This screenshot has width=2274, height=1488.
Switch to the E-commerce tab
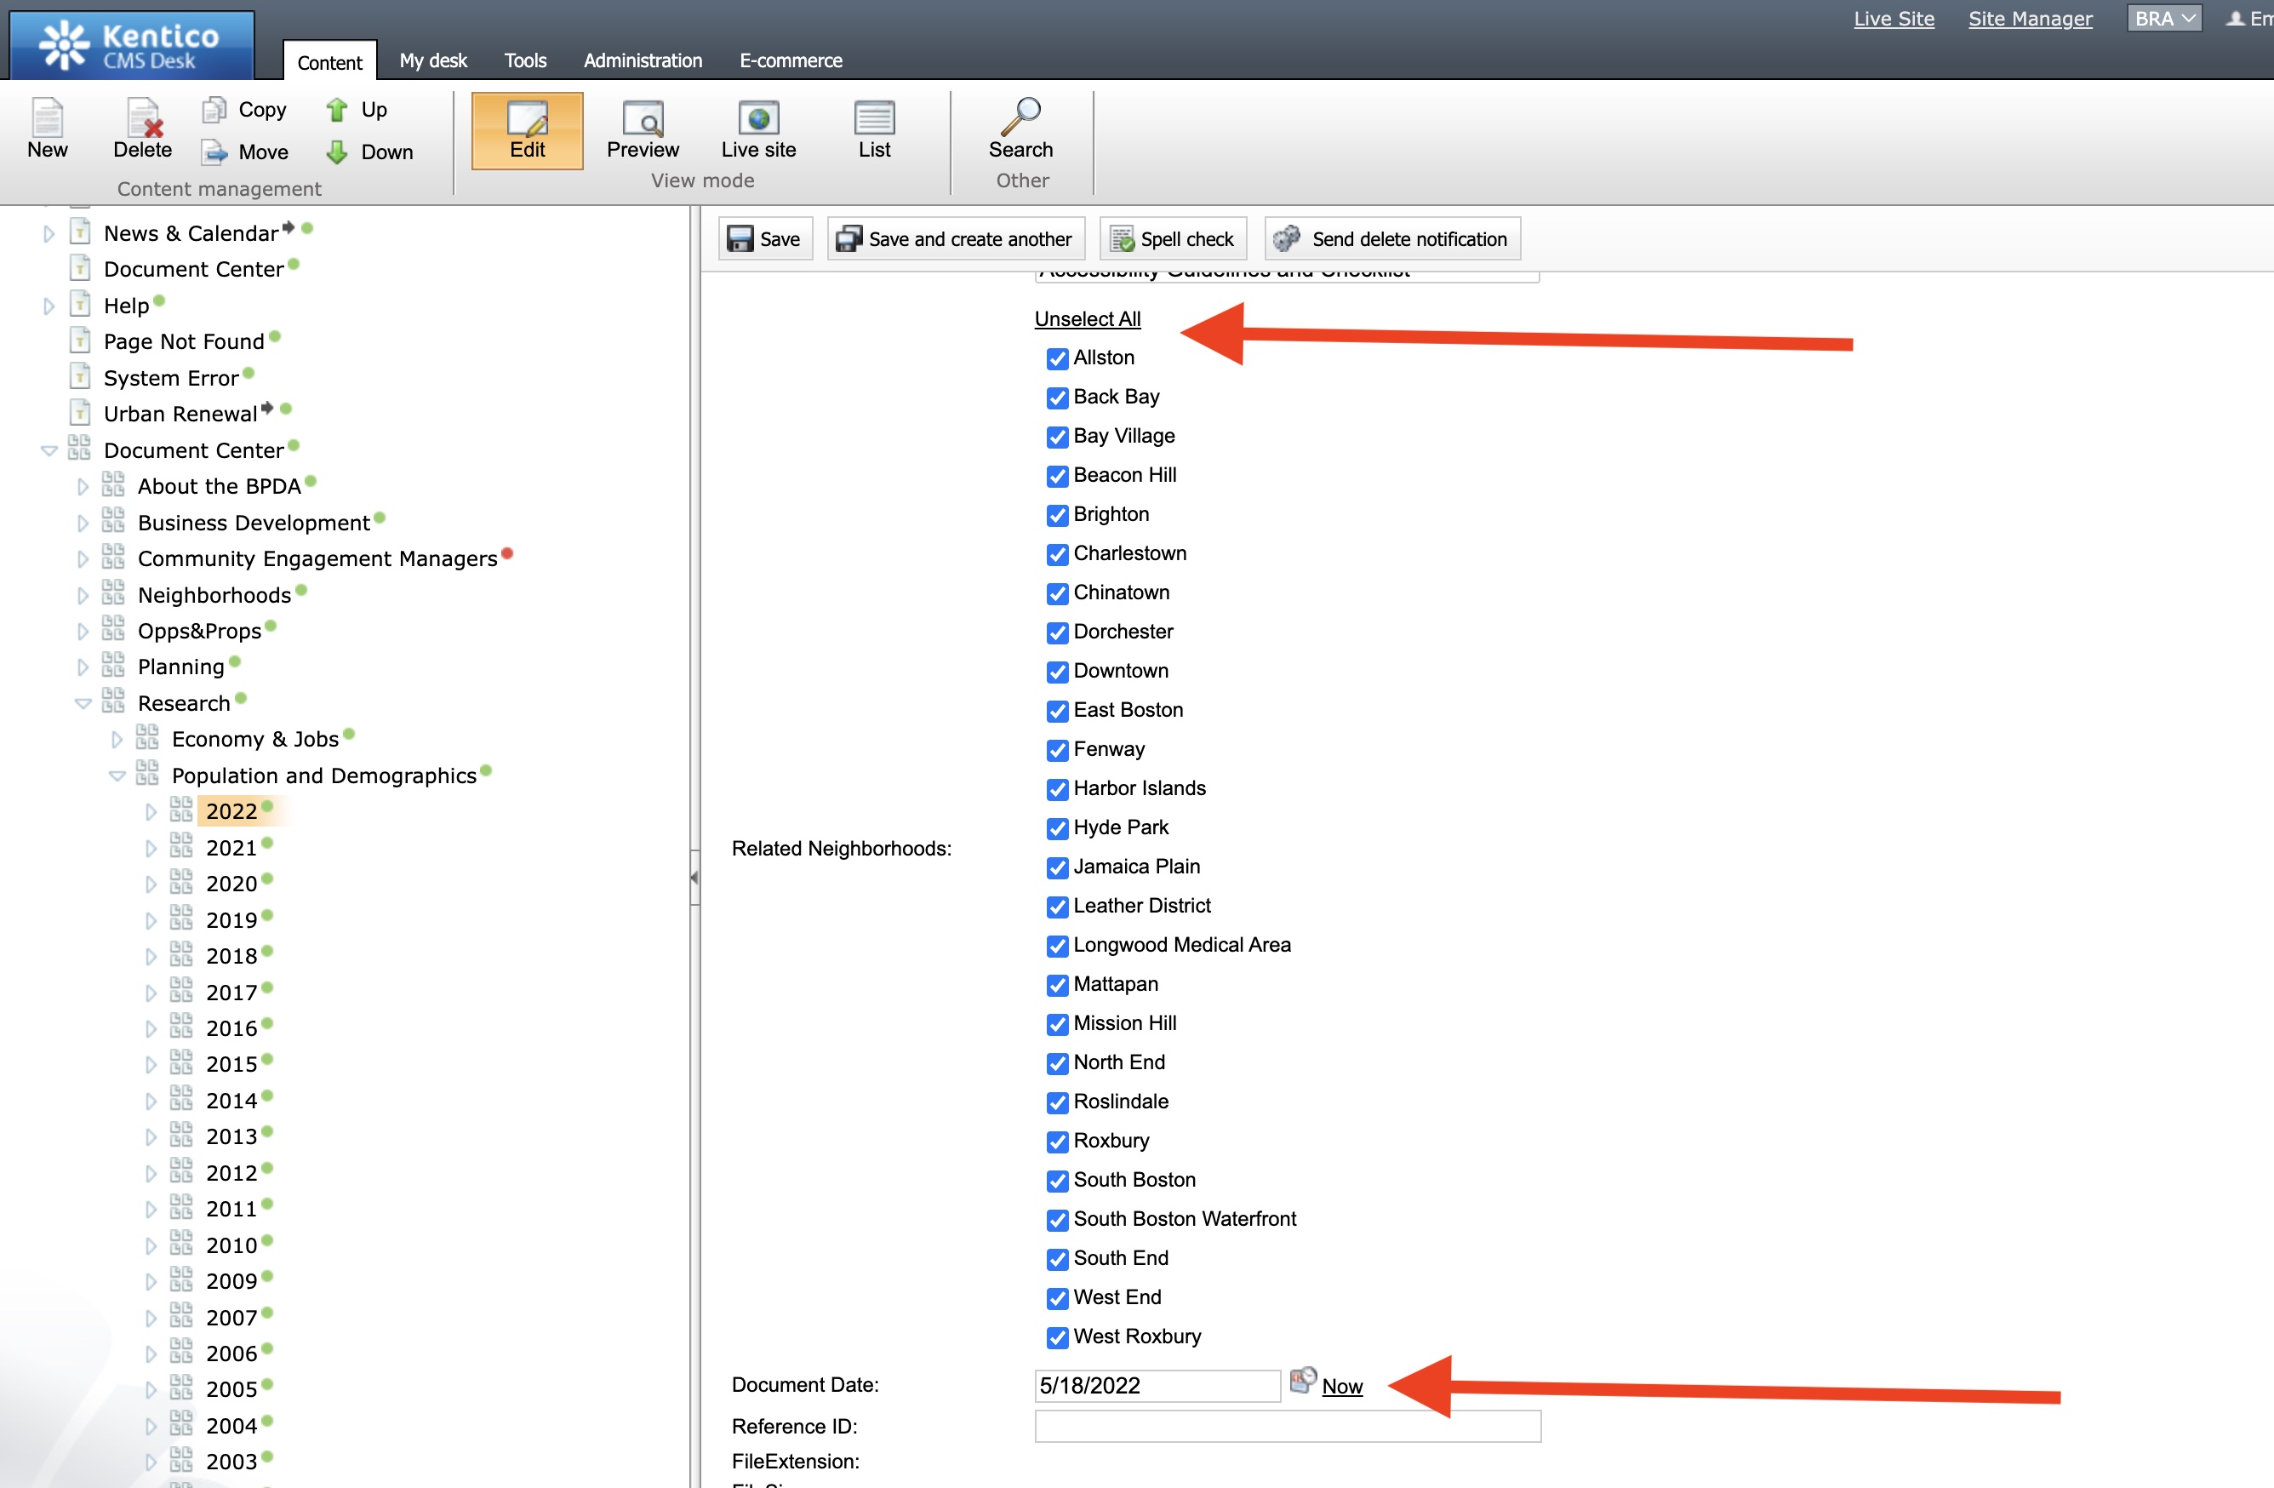790,60
